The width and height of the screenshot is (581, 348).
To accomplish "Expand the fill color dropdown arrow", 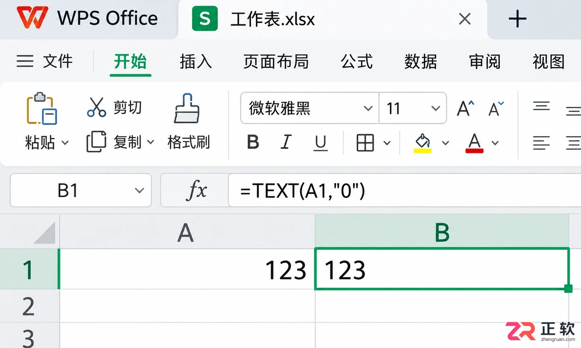I will tap(445, 143).
